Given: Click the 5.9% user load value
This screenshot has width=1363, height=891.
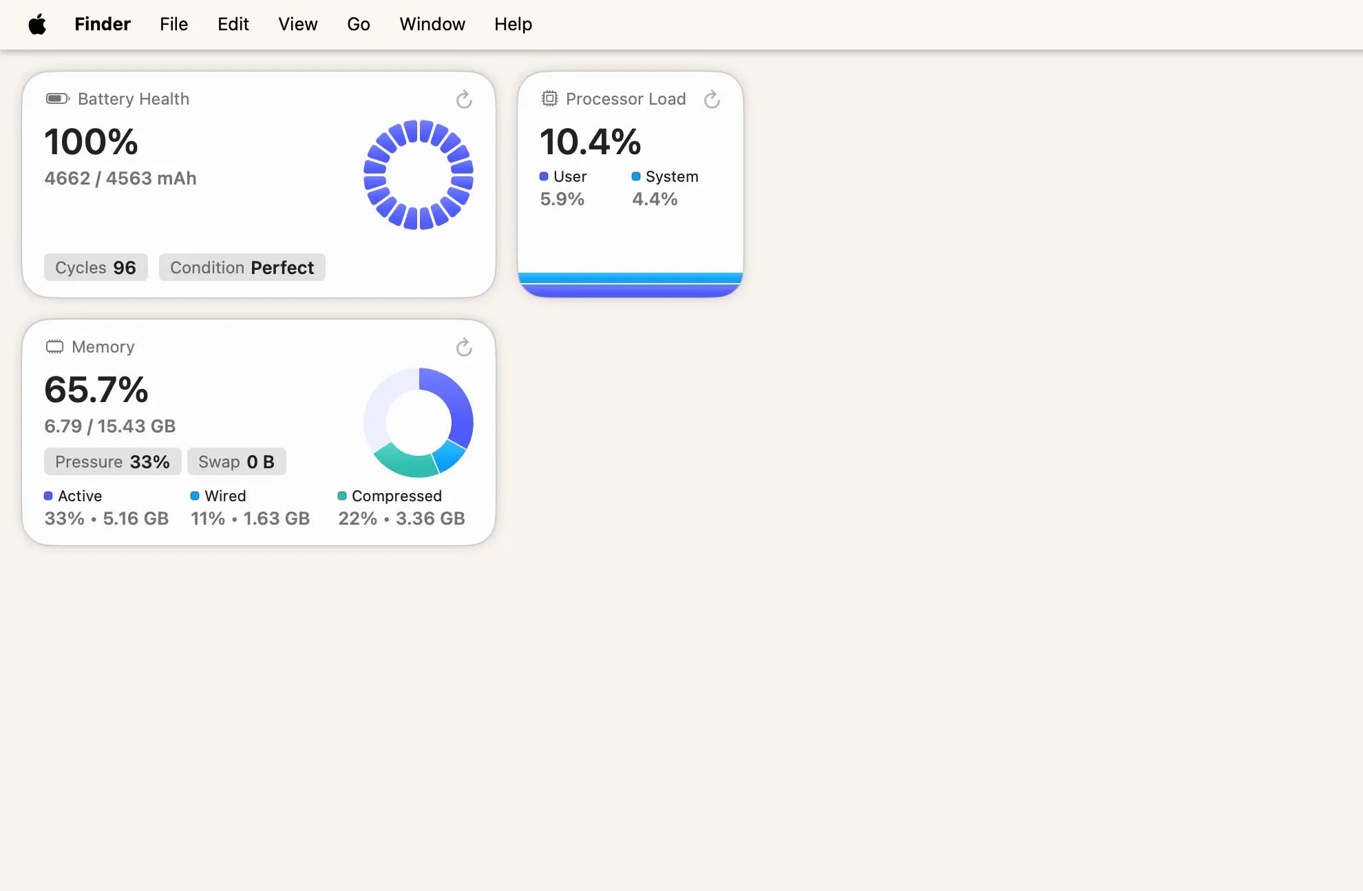Looking at the screenshot, I should point(562,199).
